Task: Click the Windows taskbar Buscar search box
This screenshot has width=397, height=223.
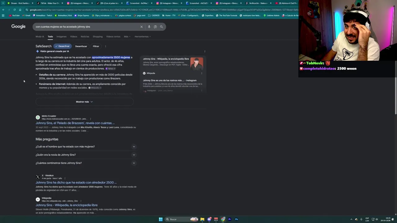Action: click(181, 219)
